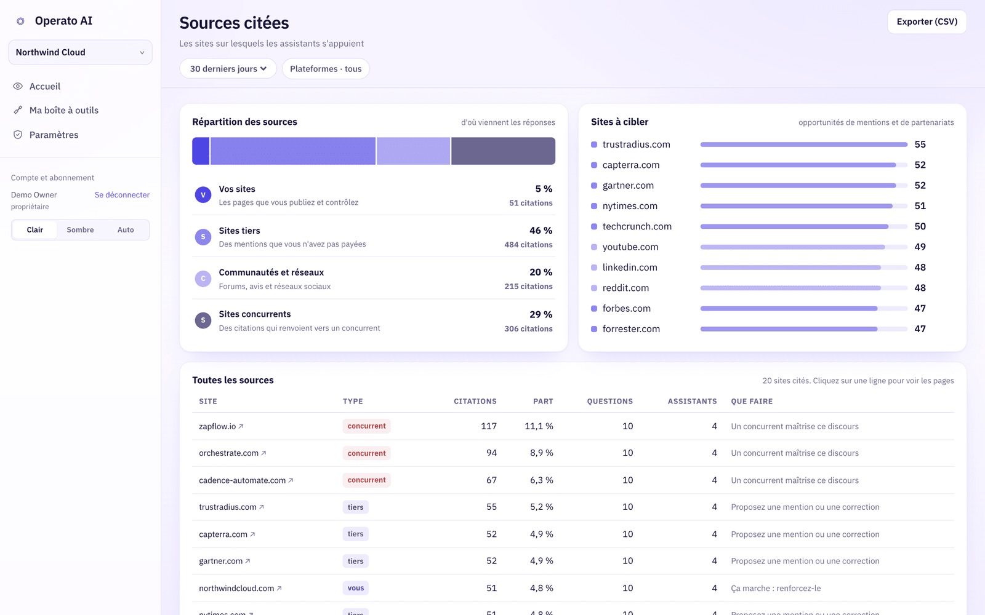Click reddit.com in Sites à cibler
Screen dimensions: 985x615
coord(625,288)
